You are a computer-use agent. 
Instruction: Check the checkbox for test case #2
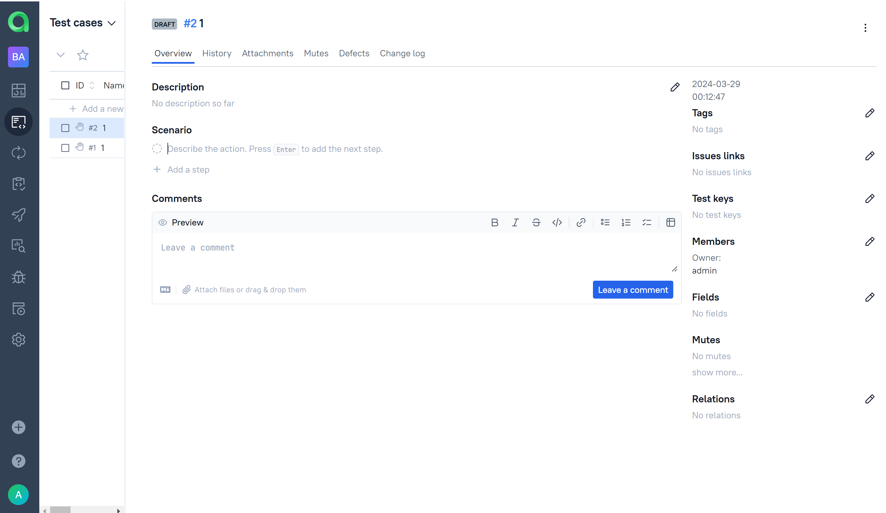pos(65,128)
